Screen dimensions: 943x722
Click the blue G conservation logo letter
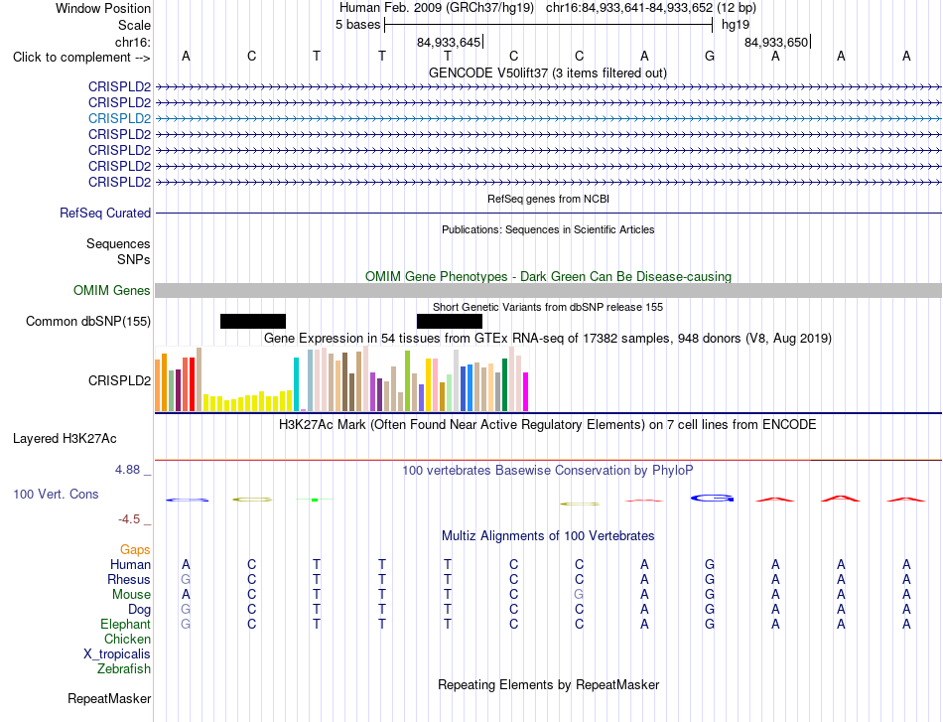(x=712, y=499)
